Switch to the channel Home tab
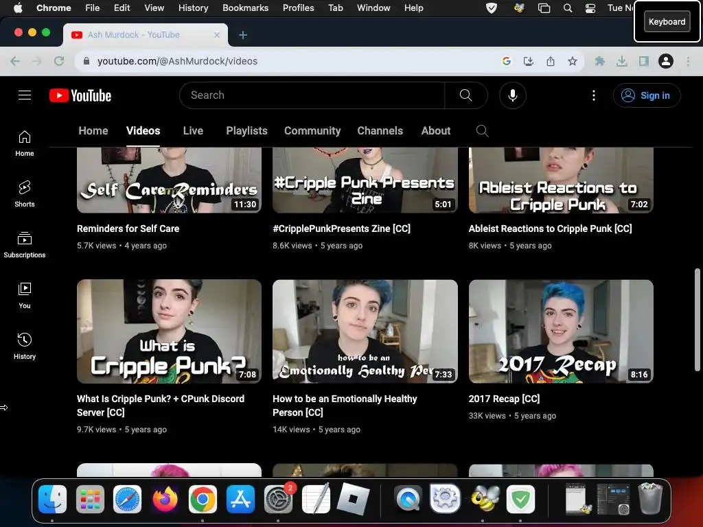This screenshot has width=703, height=527. tap(93, 131)
